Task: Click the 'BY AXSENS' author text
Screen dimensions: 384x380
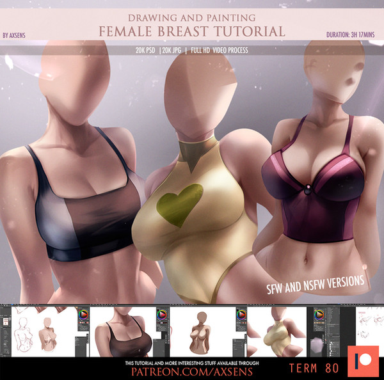Action: tap(14, 35)
